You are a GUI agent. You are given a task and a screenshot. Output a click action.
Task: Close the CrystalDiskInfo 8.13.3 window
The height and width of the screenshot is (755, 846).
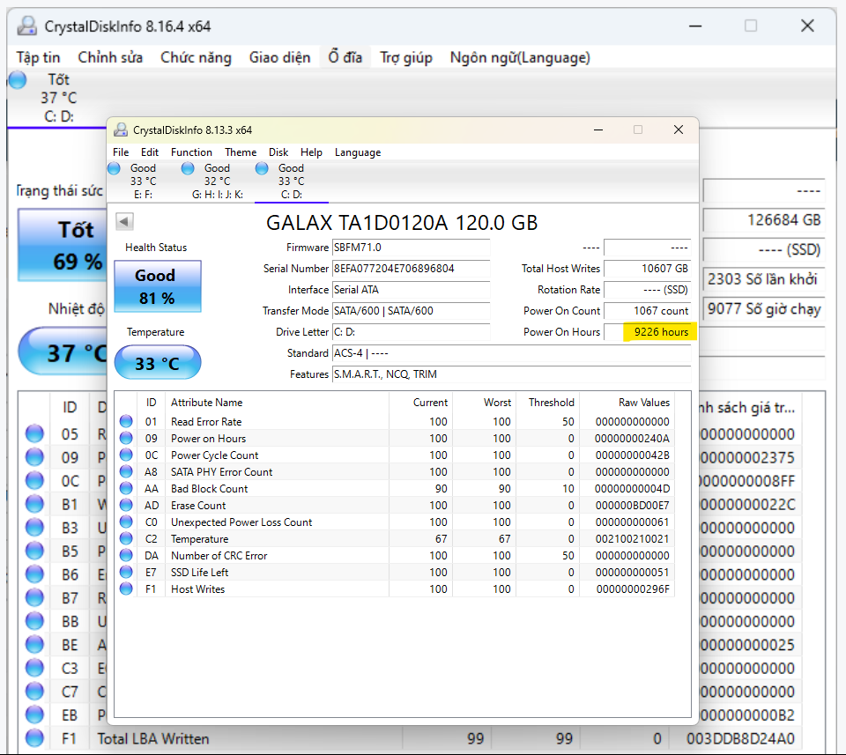679,130
